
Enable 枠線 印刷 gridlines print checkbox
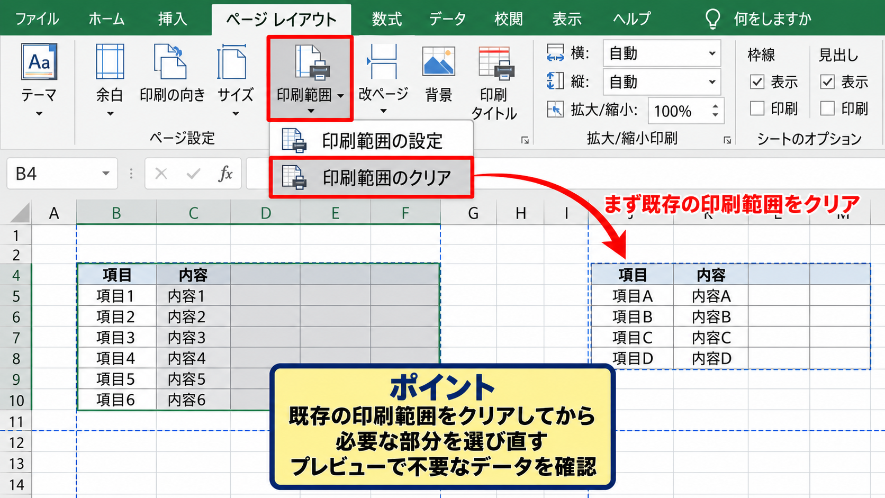tap(757, 108)
